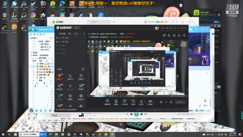Open Edge from the taskbar
The image size is (243, 137).
(50, 134)
